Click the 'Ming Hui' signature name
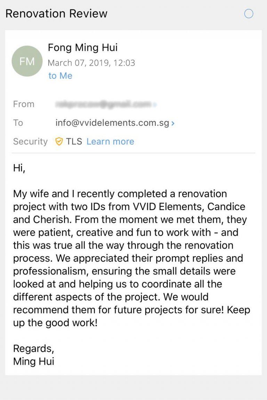The height and width of the screenshot is (400, 267). pos(33,361)
